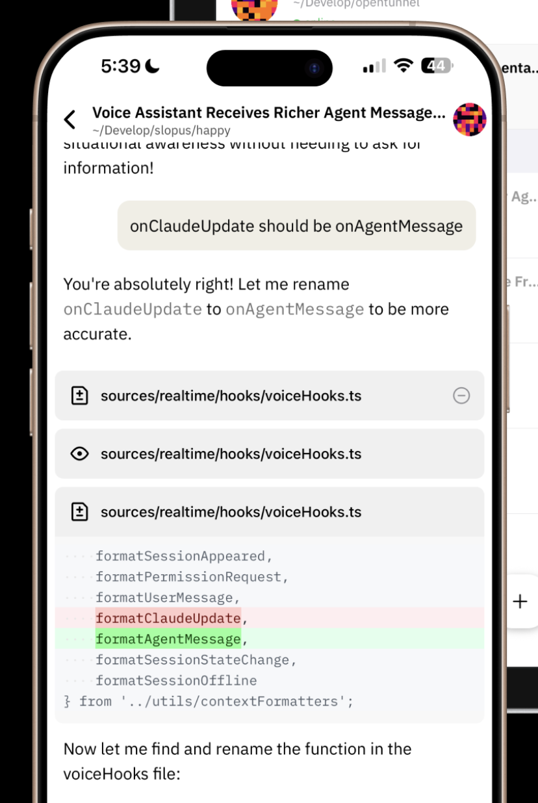538x803 pixels.
Task: Tap the plus button at right edge
Action: click(520, 601)
